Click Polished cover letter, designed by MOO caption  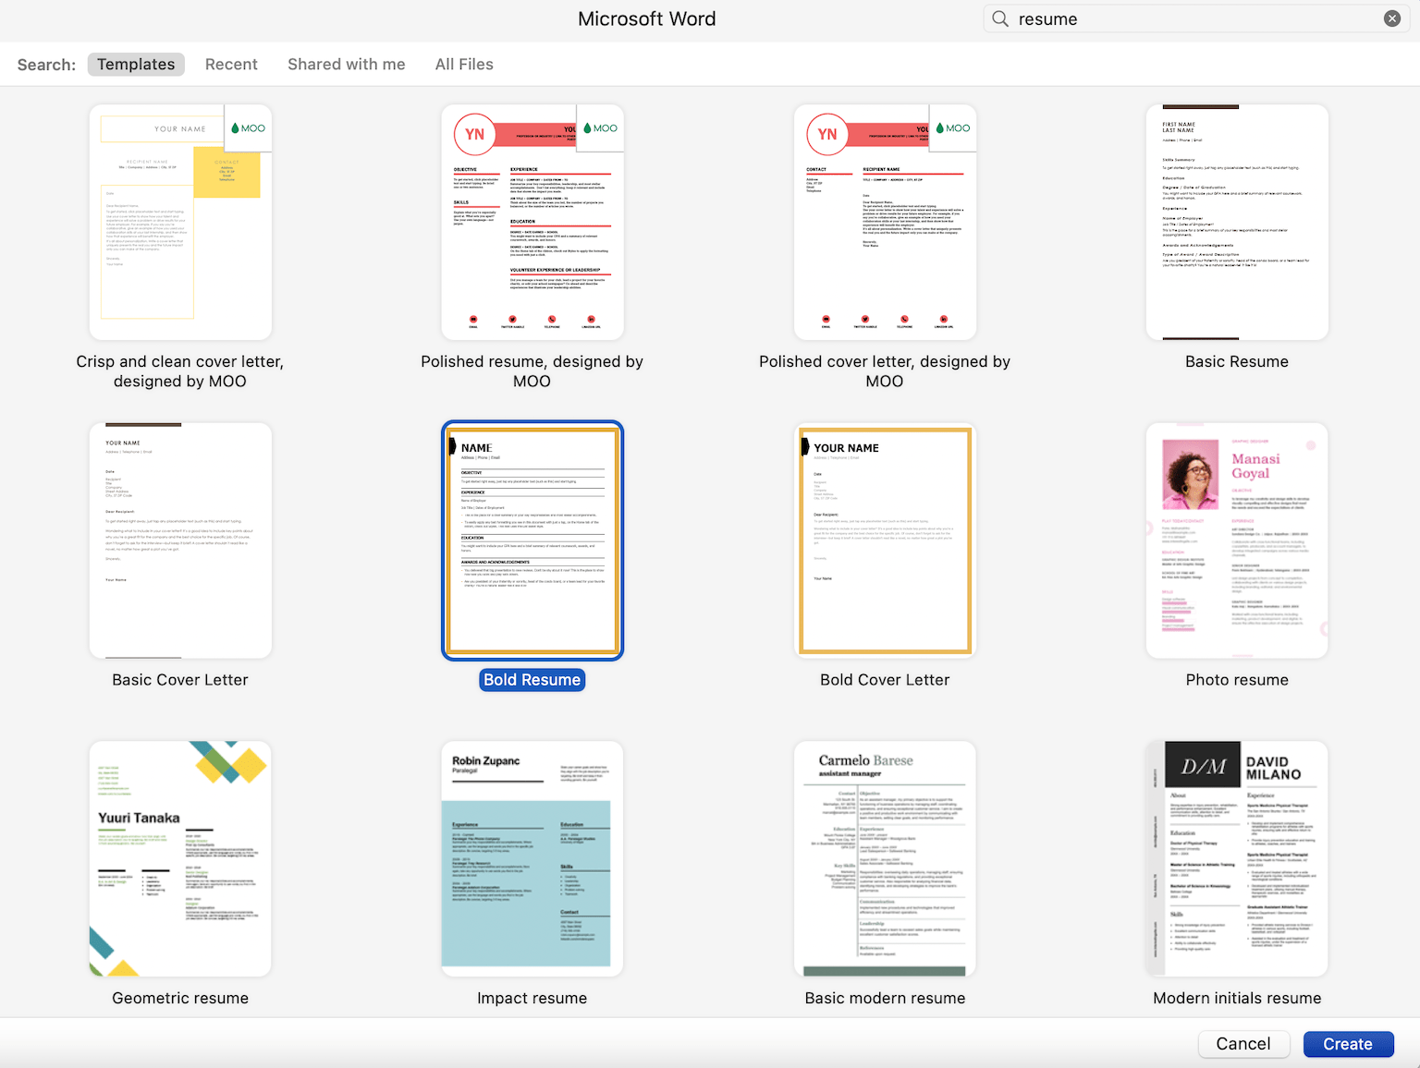pyautogui.click(x=885, y=371)
